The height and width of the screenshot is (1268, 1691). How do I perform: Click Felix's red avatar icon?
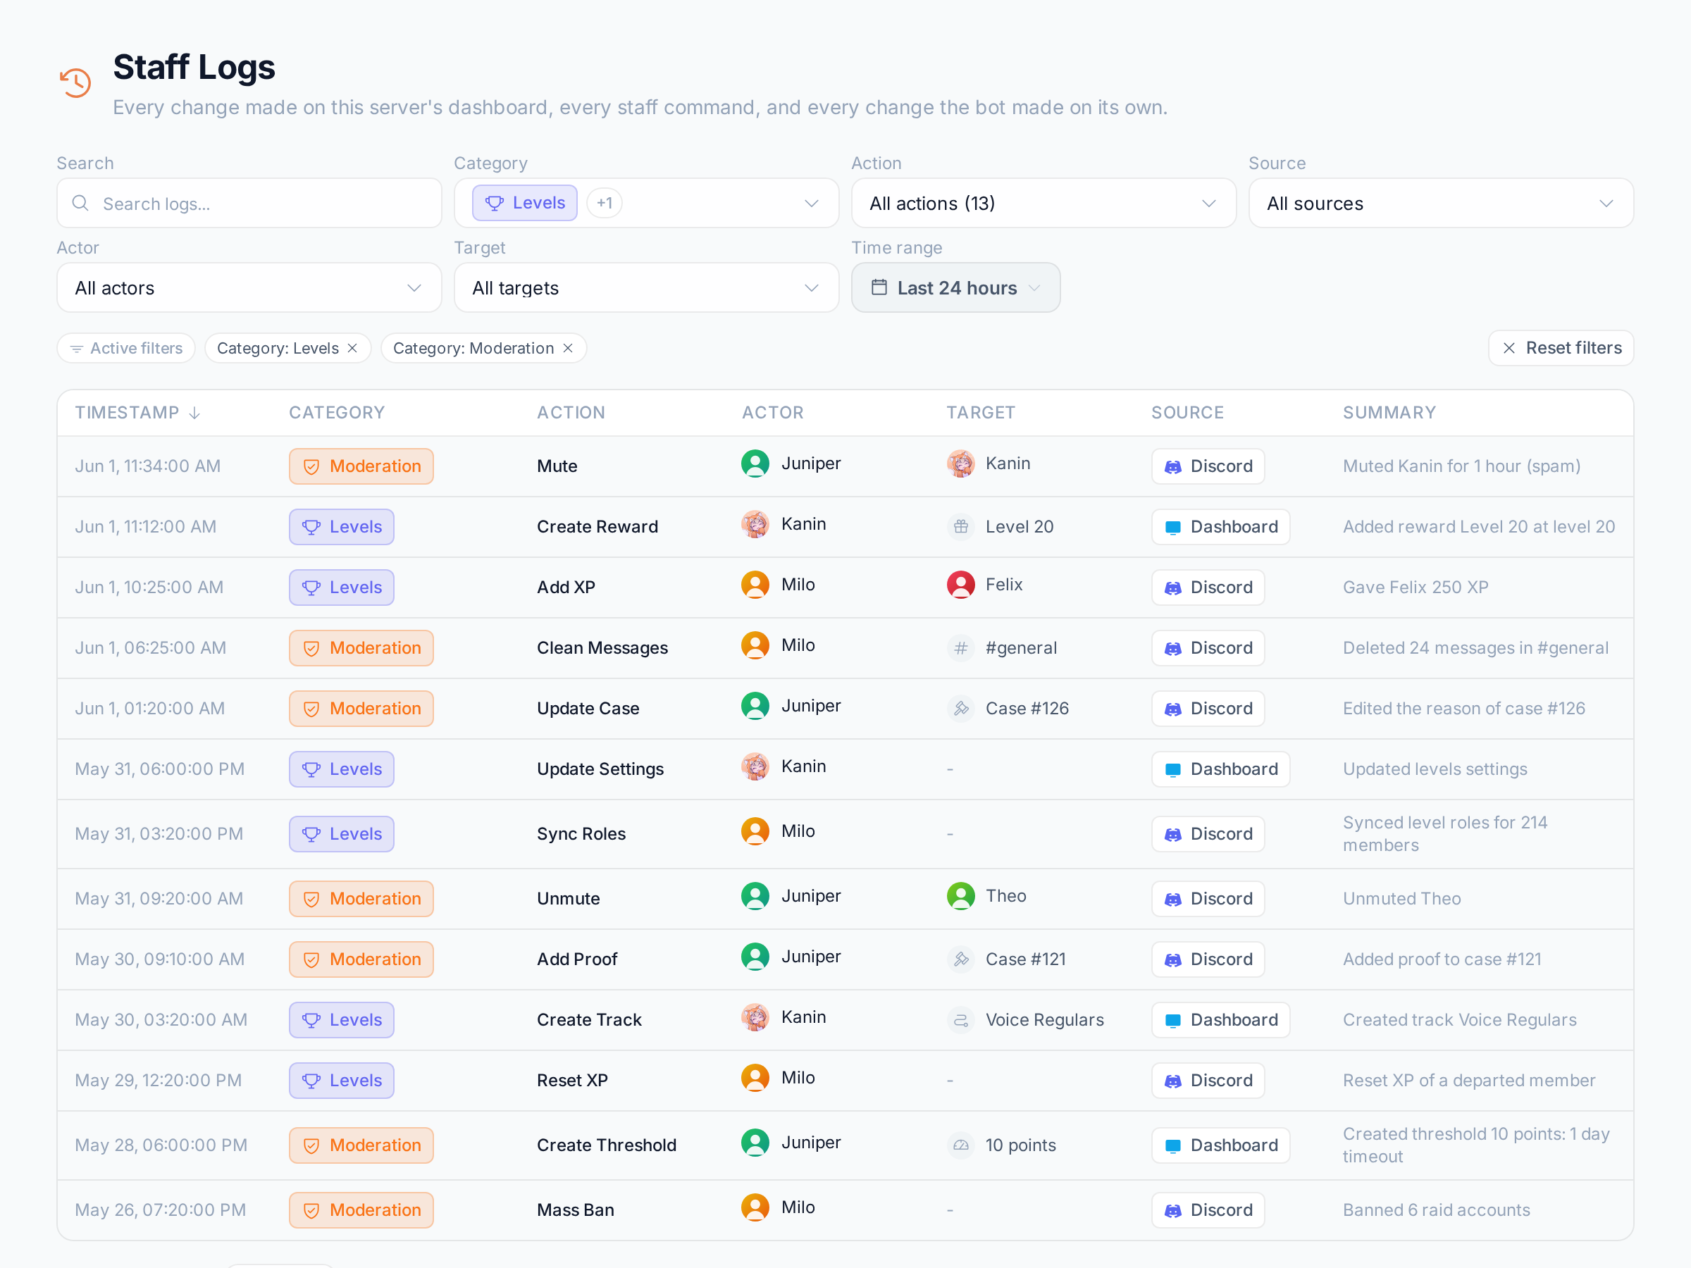coord(961,585)
